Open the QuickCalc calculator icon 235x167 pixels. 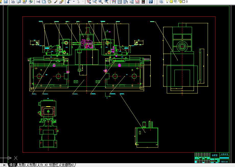coord(143,2)
